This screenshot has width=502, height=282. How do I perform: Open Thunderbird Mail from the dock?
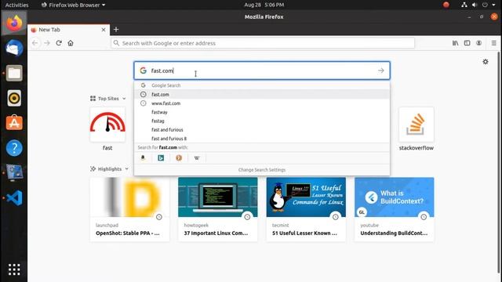pyautogui.click(x=14, y=49)
